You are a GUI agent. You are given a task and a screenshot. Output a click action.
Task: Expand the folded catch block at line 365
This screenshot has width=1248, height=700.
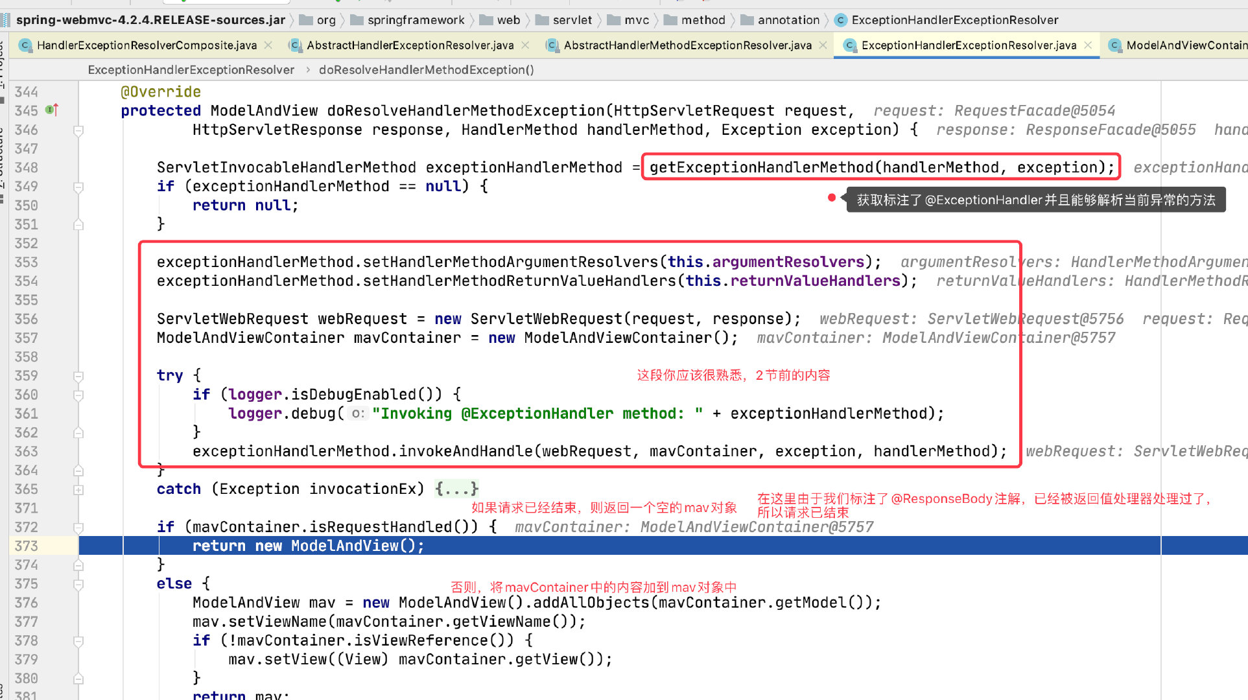(78, 489)
